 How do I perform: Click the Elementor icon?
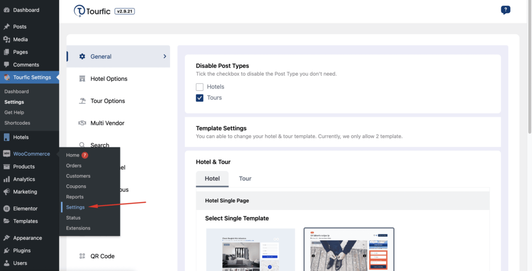coord(6,208)
